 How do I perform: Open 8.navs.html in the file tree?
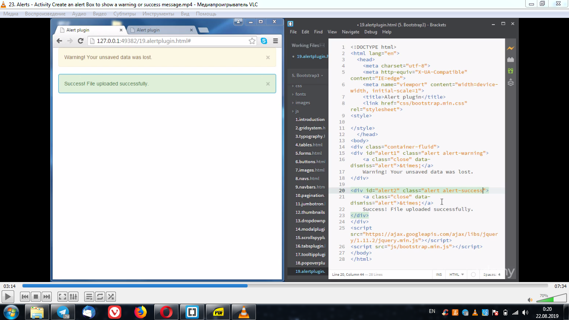(308, 179)
